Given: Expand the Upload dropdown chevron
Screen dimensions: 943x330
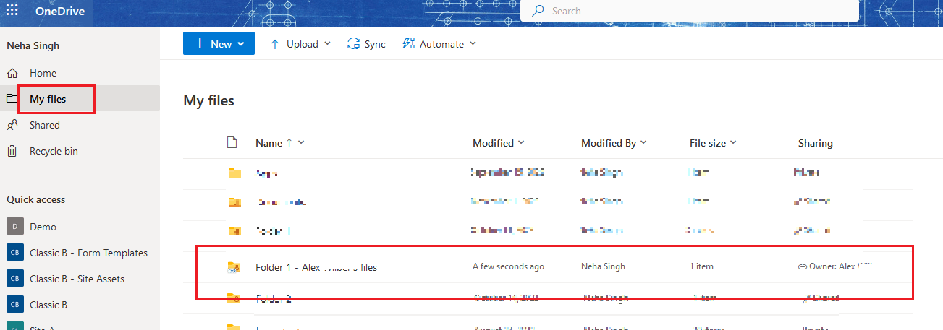Looking at the screenshot, I should coord(327,44).
